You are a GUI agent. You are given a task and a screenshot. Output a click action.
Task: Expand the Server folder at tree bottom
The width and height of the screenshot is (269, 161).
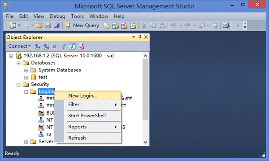coord(26,142)
